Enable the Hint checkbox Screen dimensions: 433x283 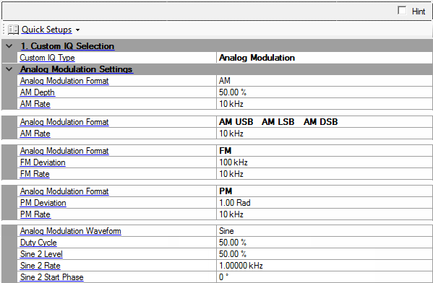click(x=402, y=11)
